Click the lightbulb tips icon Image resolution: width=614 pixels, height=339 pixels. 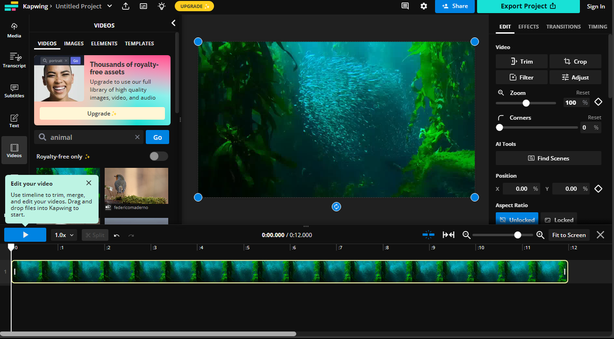coord(162,6)
